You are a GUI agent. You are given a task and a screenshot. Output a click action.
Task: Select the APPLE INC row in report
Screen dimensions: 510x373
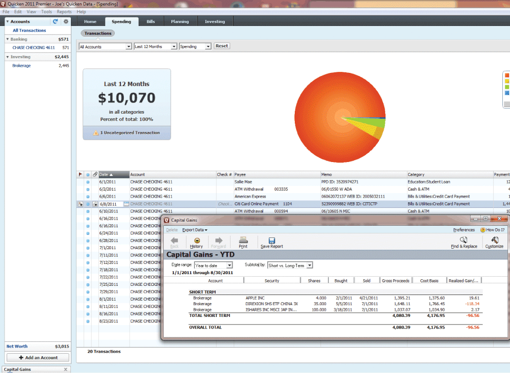tap(336, 298)
